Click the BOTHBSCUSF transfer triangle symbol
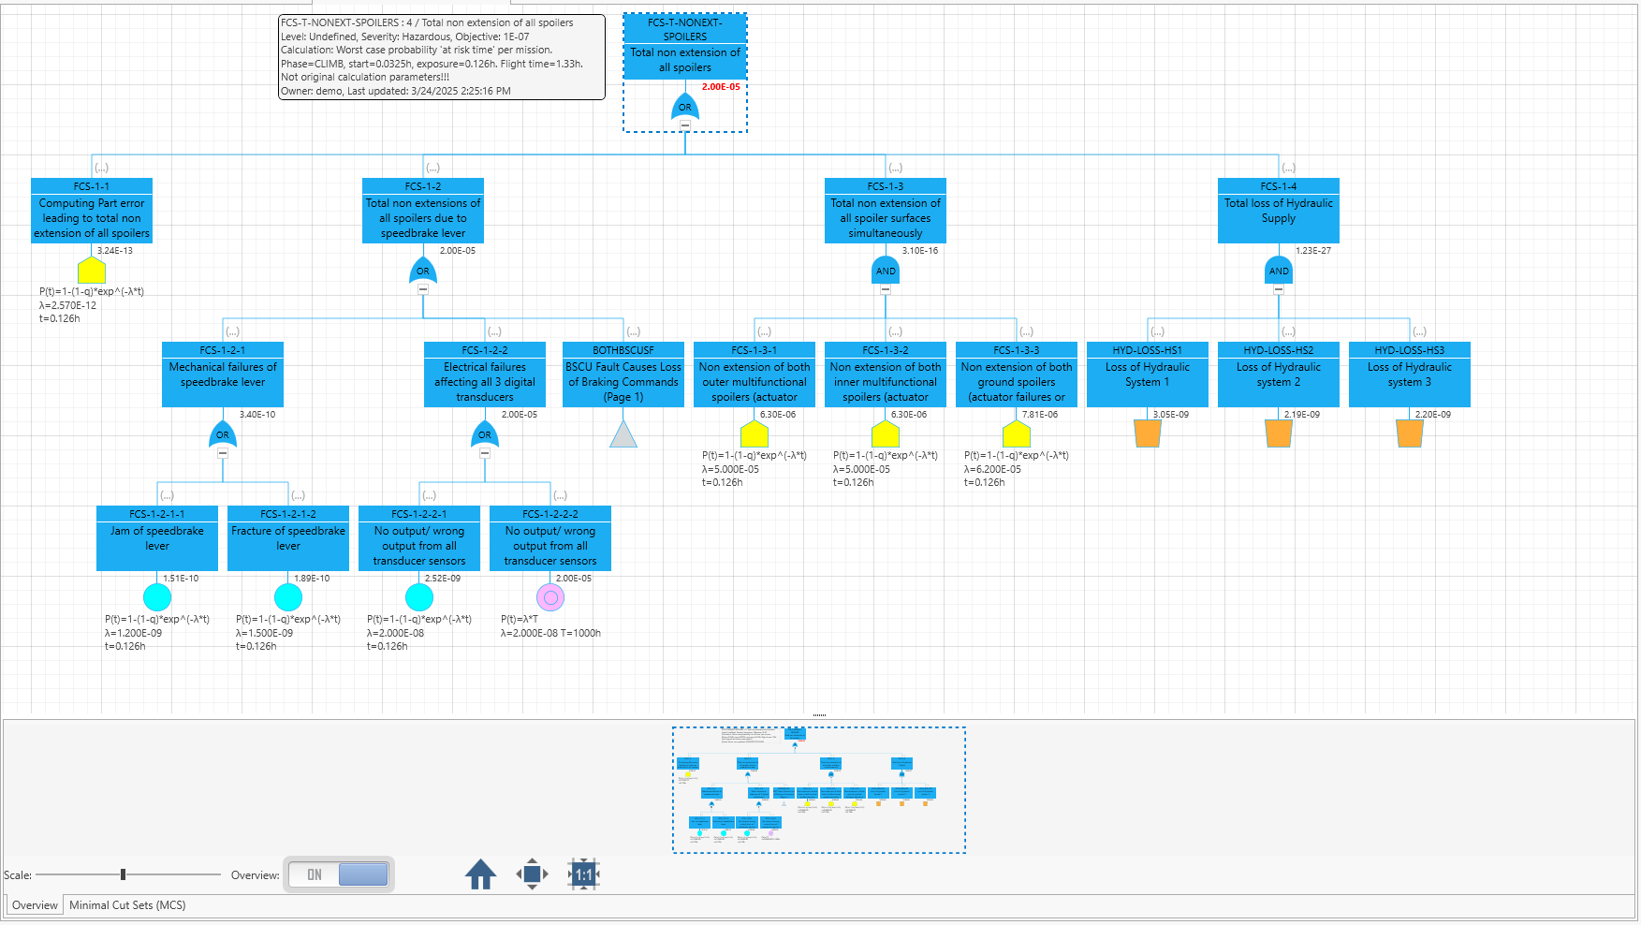The width and height of the screenshot is (1641, 925). [623, 434]
